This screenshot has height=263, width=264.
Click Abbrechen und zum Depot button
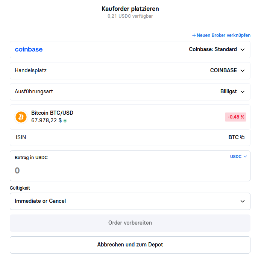pos(130,245)
